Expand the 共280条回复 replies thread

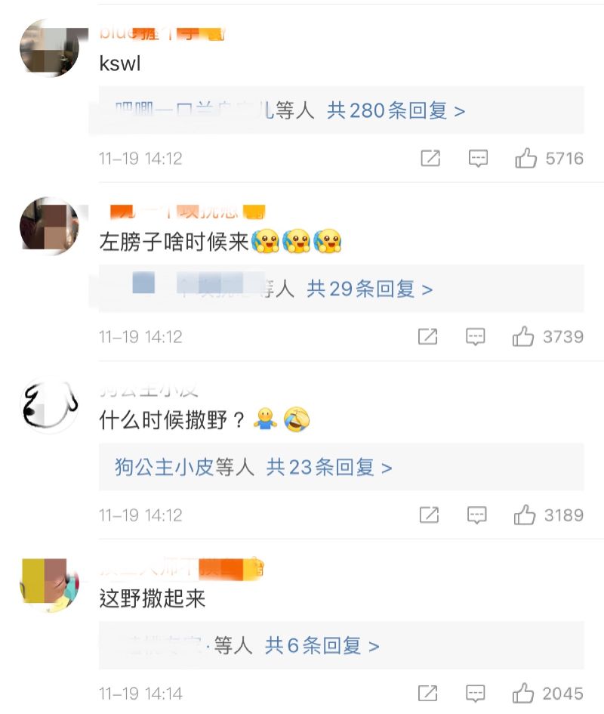coord(396,110)
